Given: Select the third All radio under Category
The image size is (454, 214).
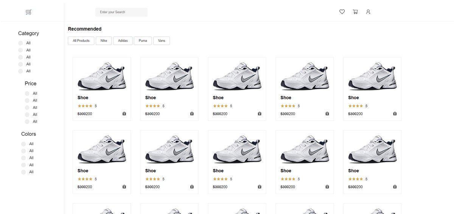Looking at the screenshot, I should pos(20,57).
